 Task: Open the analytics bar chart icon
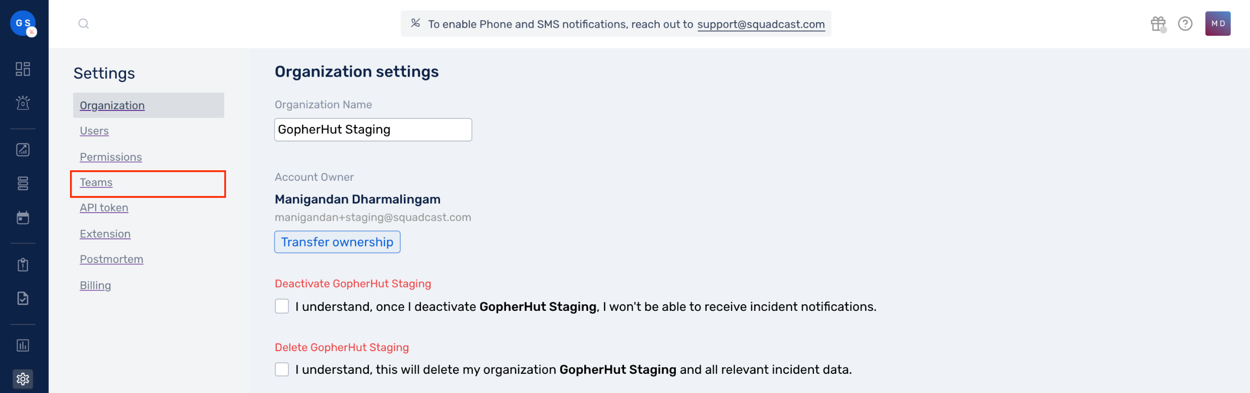(23, 345)
